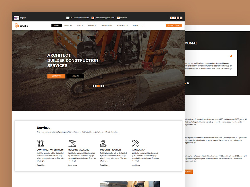The height and width of the screenshot is (187, 250).
Task: Click the Instagram social icon
Action: tap(182, 18)
